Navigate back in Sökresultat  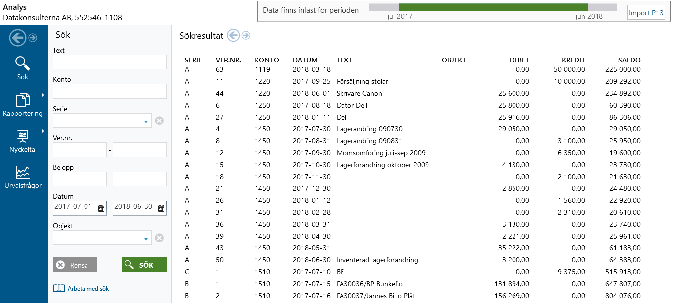[x=233, y=35]
